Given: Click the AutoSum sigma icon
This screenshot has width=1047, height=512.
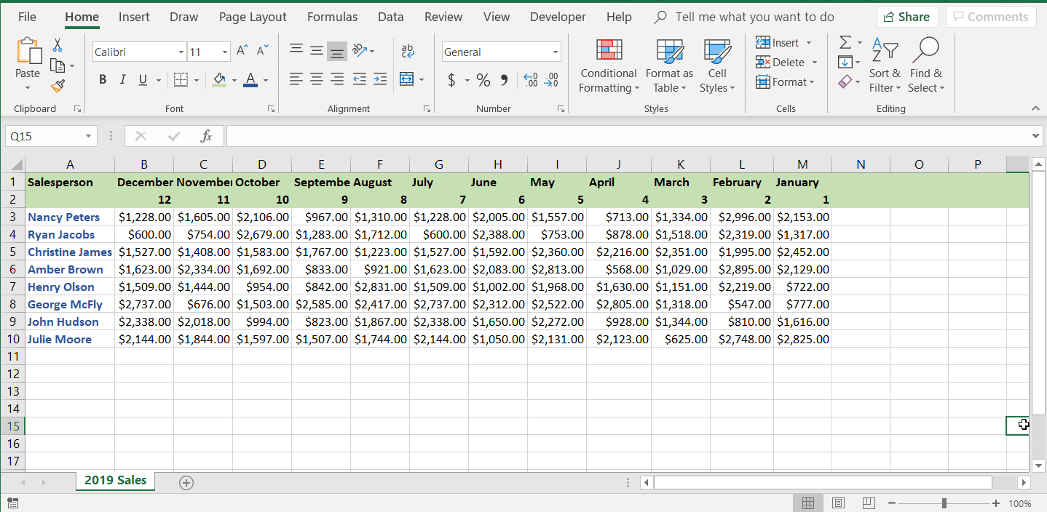Looking at the screenshot, I should (845, 43).
